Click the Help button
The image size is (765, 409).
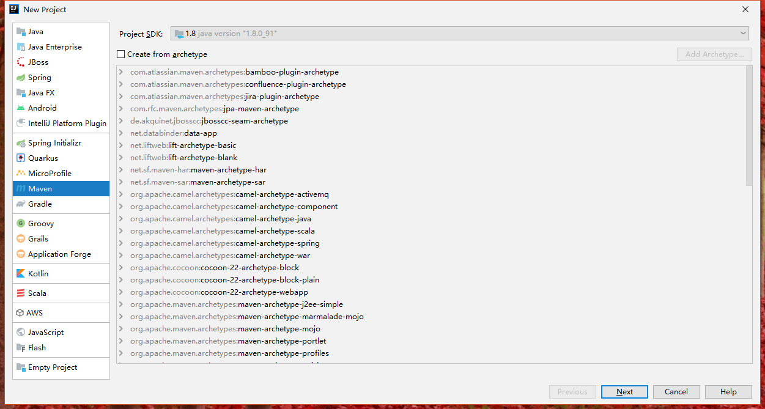coord(728,392)
